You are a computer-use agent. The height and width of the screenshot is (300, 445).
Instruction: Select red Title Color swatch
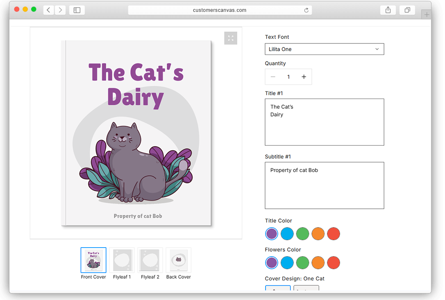point(334,234)
